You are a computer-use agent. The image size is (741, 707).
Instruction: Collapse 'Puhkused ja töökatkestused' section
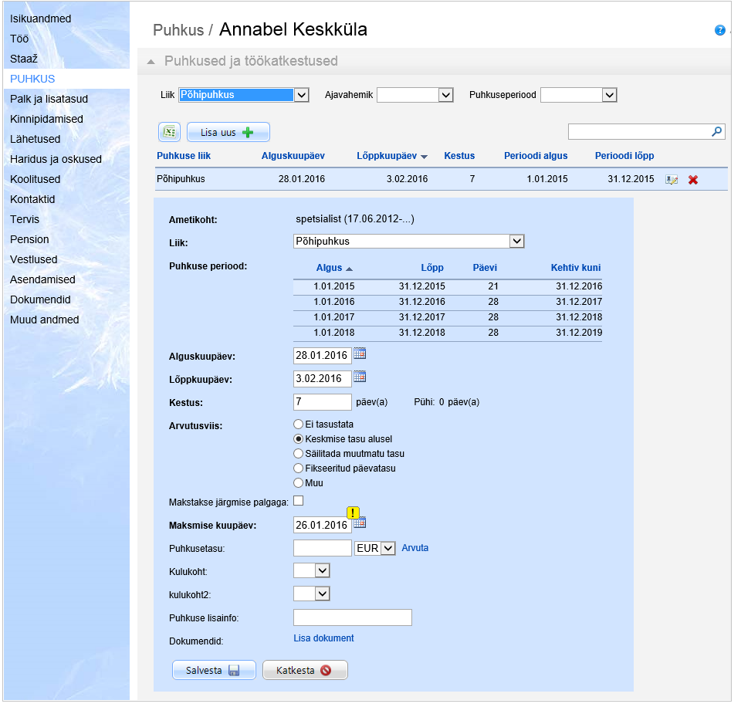tap(151, 61)
